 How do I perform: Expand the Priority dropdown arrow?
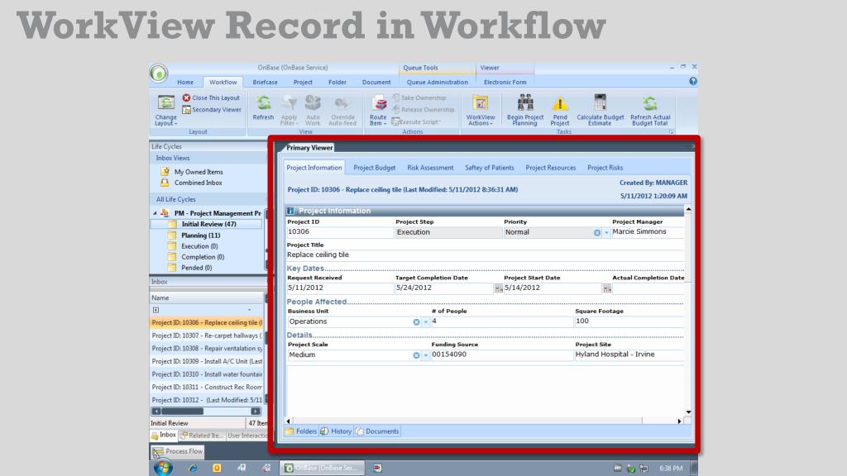pyautogui.click(x=606, y=232)
